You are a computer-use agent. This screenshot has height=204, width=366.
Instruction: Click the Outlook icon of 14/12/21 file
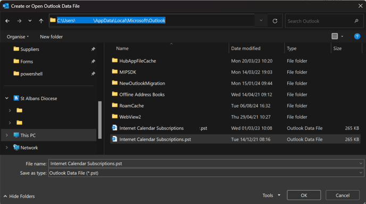tap(114, 139)
